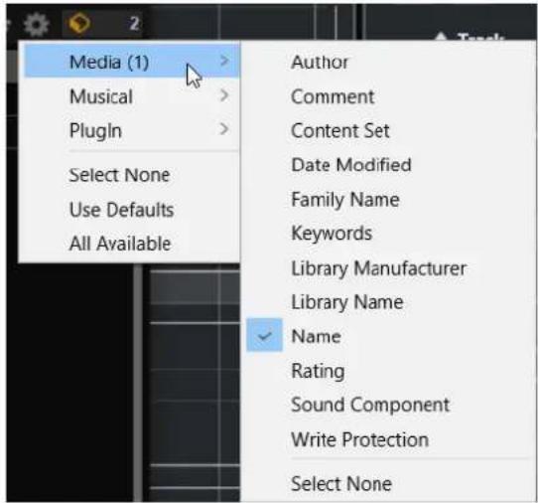The height and width of the screenshot is (503, 538).
Task: Uncheck the Name attribute checkmark
Action: (x=265, y=336)
